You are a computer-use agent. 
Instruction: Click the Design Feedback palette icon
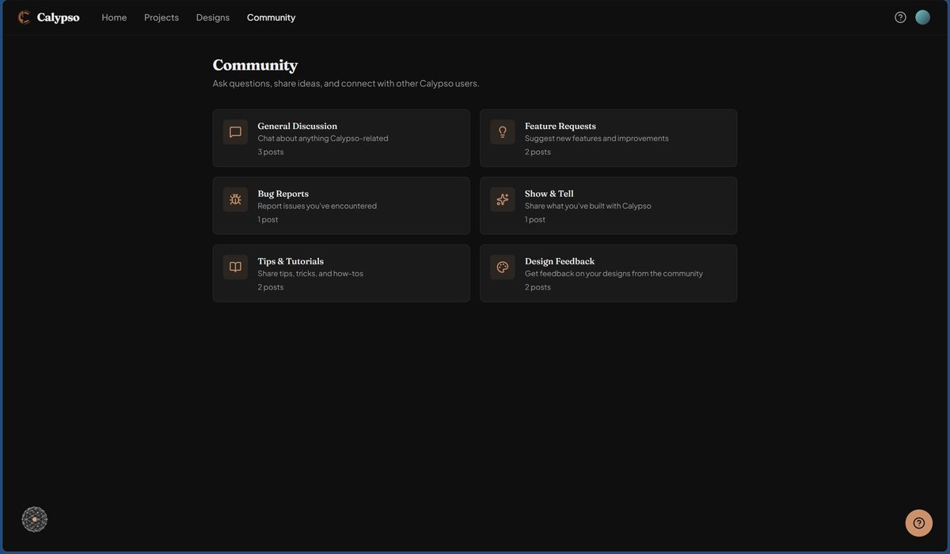(503, 268)
